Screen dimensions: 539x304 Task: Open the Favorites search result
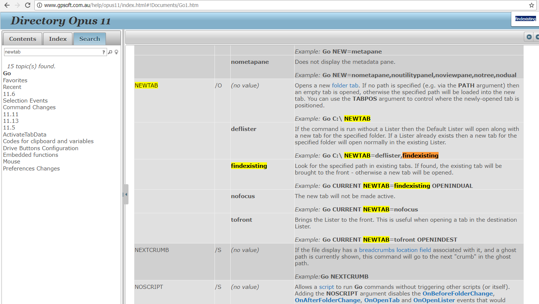tap(15, 80)
